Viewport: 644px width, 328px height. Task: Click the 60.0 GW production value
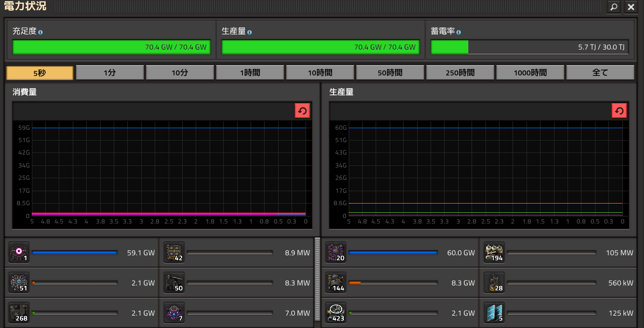(461, 253)
